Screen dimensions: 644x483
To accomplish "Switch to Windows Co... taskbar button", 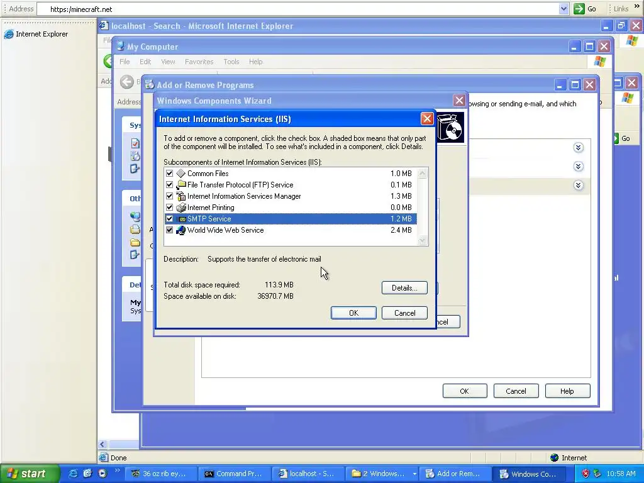I will (x=528, y=474).
